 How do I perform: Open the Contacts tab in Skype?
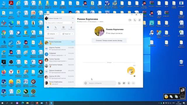[63, 28]
